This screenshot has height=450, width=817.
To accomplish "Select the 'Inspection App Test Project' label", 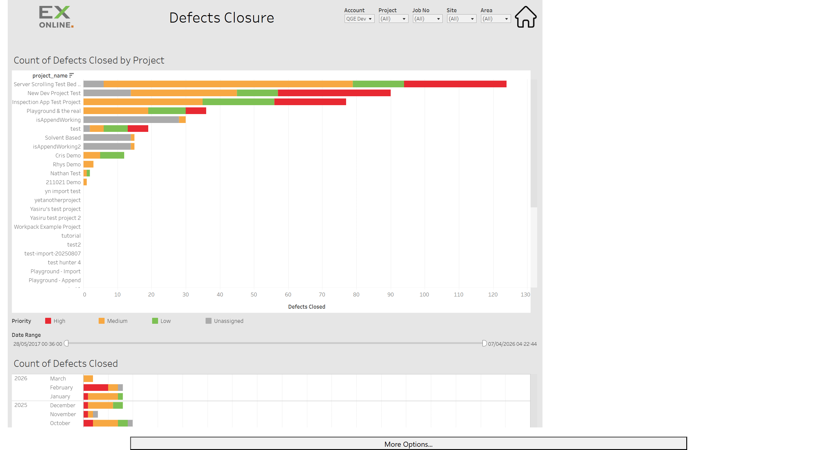I will (x=46, y=102).
